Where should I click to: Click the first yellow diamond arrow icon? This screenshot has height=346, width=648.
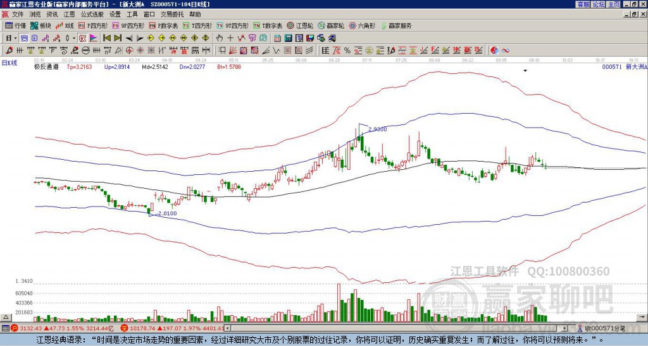[x=151, y=39]
